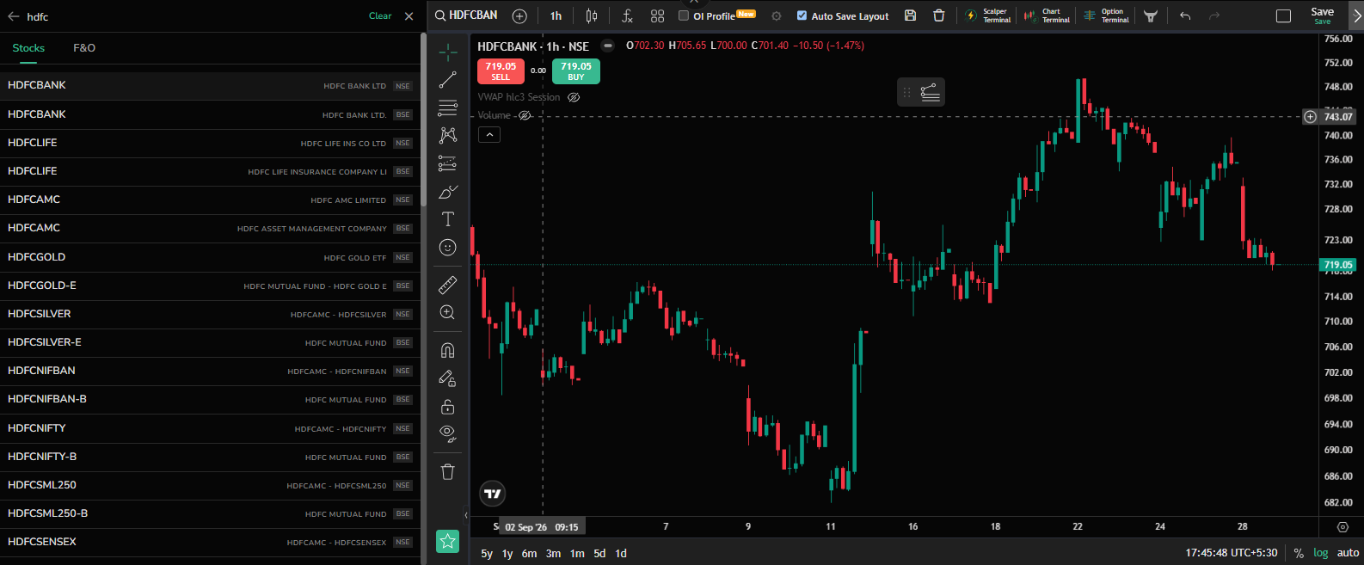Switch to the F&O tab
This screenshot has height=565, width=1364.
[x=84, y=48]
